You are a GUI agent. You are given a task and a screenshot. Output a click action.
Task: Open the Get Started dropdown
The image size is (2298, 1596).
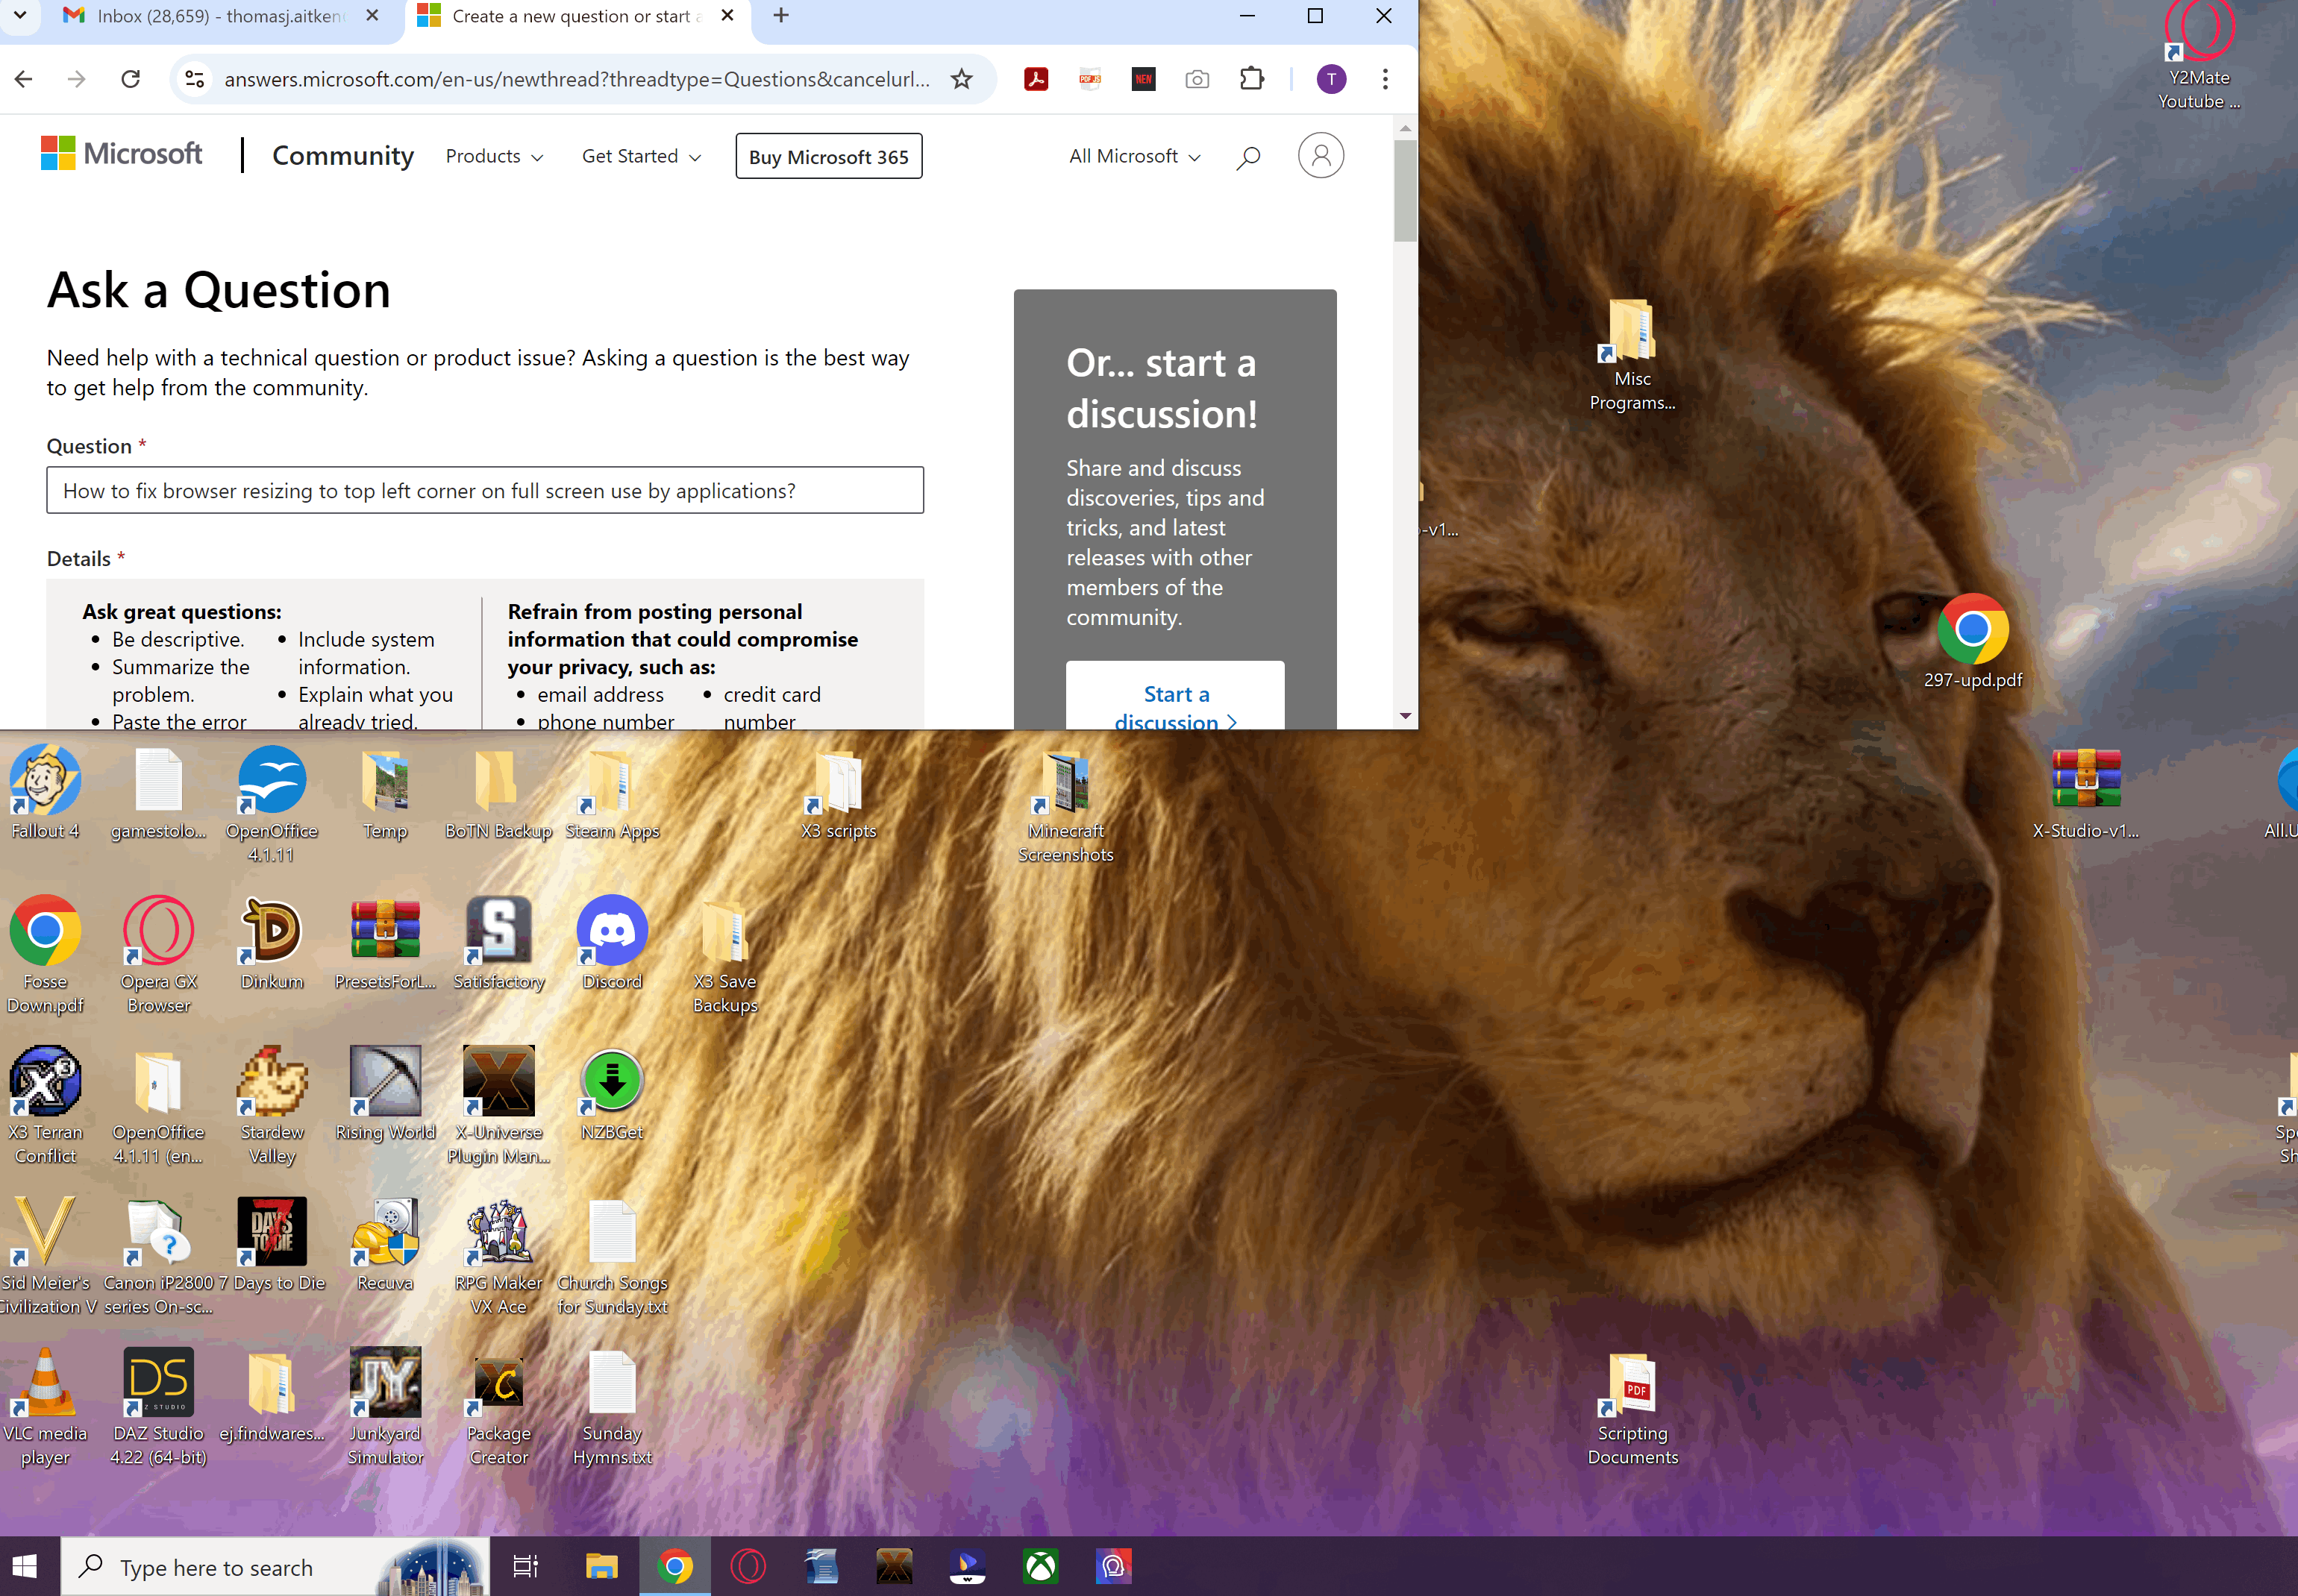[x=640, y=156]
